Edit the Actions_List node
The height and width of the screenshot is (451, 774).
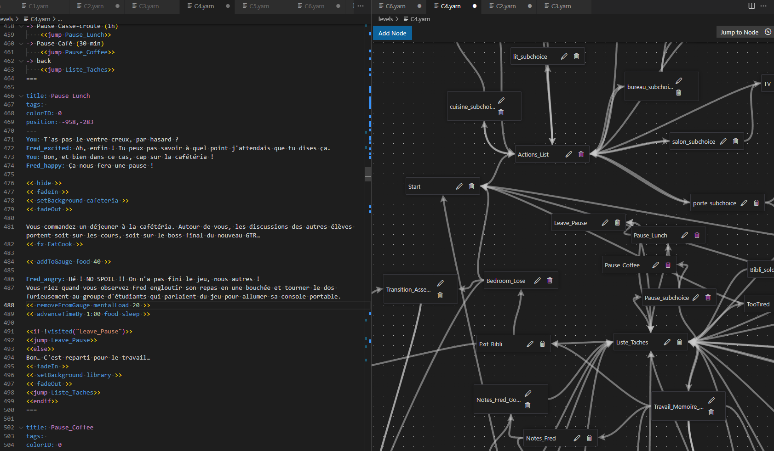pyautogui.click(x=568, y=154)
